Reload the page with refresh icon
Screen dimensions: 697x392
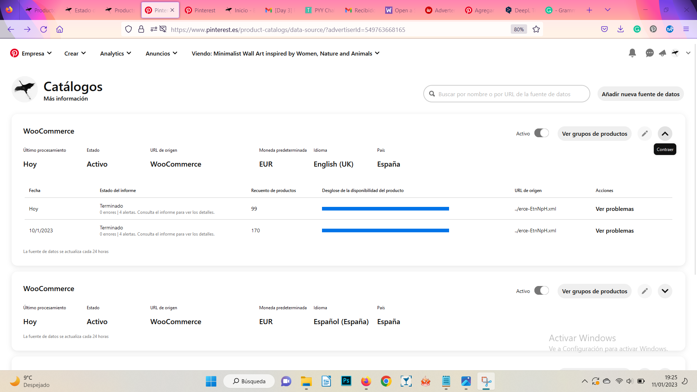pos(44,29)
